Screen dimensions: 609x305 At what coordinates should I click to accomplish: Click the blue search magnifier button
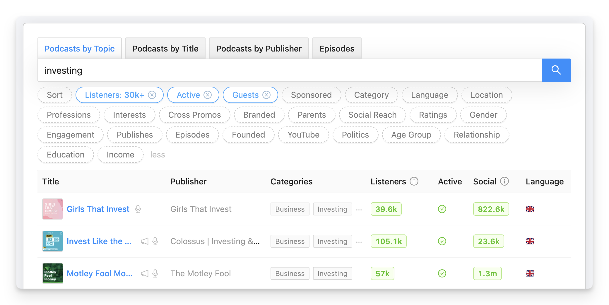[556, 70]
